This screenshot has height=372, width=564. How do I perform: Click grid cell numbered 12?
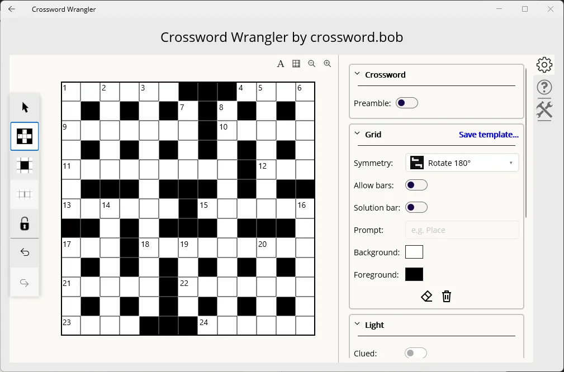click(266, 170)
